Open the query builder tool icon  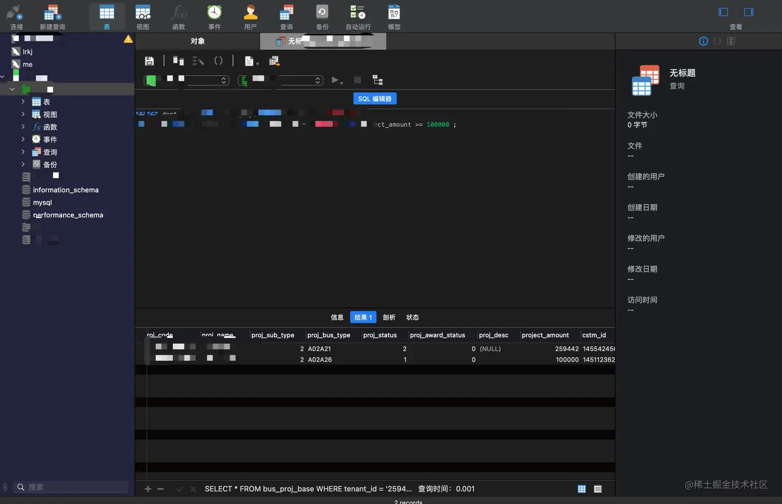tap(178, 61)
